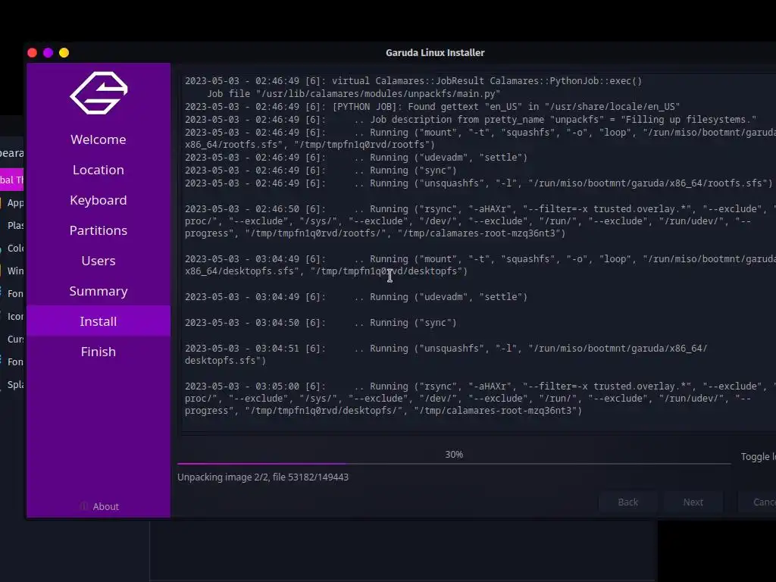Screen dimensions: 776x582
Task: Click the 02:46:49 log line Running sync
Action: coord(321,171)
